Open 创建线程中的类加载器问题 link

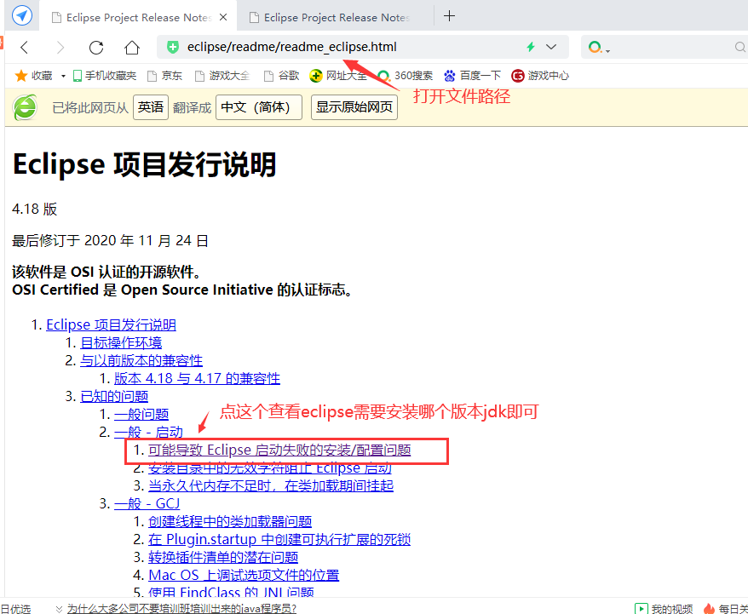230,521
